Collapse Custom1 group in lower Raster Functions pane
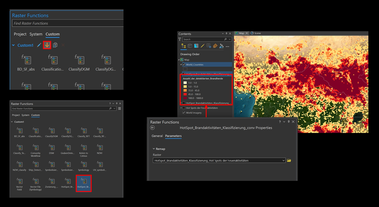The image size is (379, 207). 12,122
